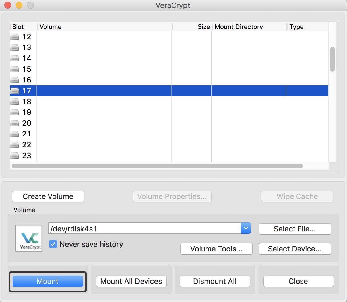Screen dimensions: 347x302
Task: Select the drive icon for slot 20
Action: [x=15, y=123]
